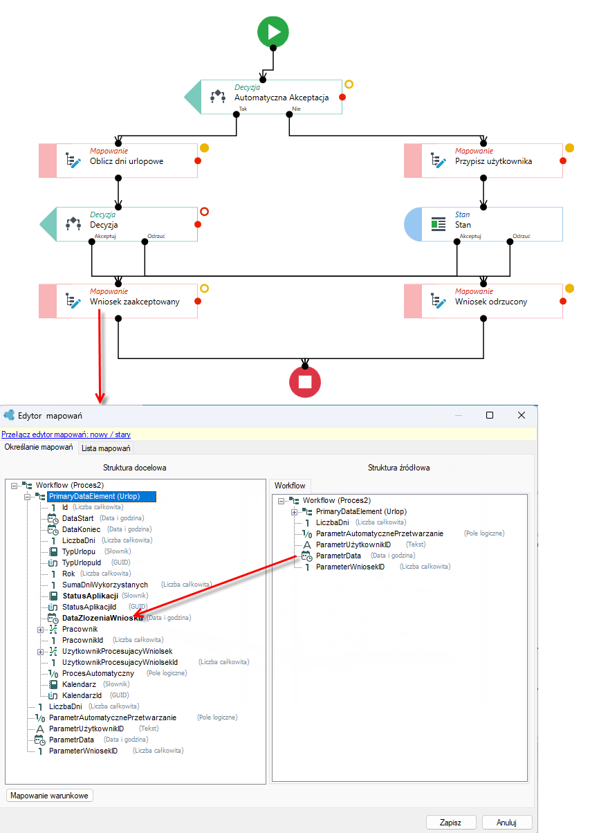
Task: Select ParametrAutomatycznePrzetwarzanie in source structure tree
Action: (380, 533)
